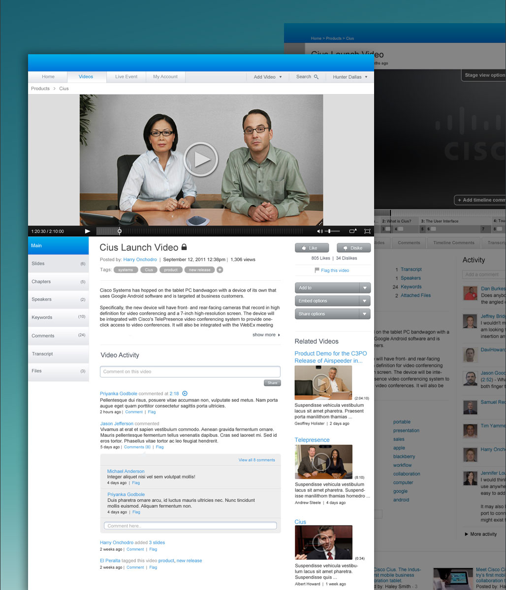Expand the Embed options dropdown
The height and width of the screenshot is (590, 506).
coord(333,300)
